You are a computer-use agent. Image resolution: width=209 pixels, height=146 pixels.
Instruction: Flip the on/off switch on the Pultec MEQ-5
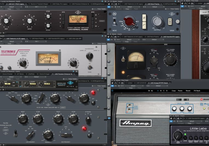point(93,103)
